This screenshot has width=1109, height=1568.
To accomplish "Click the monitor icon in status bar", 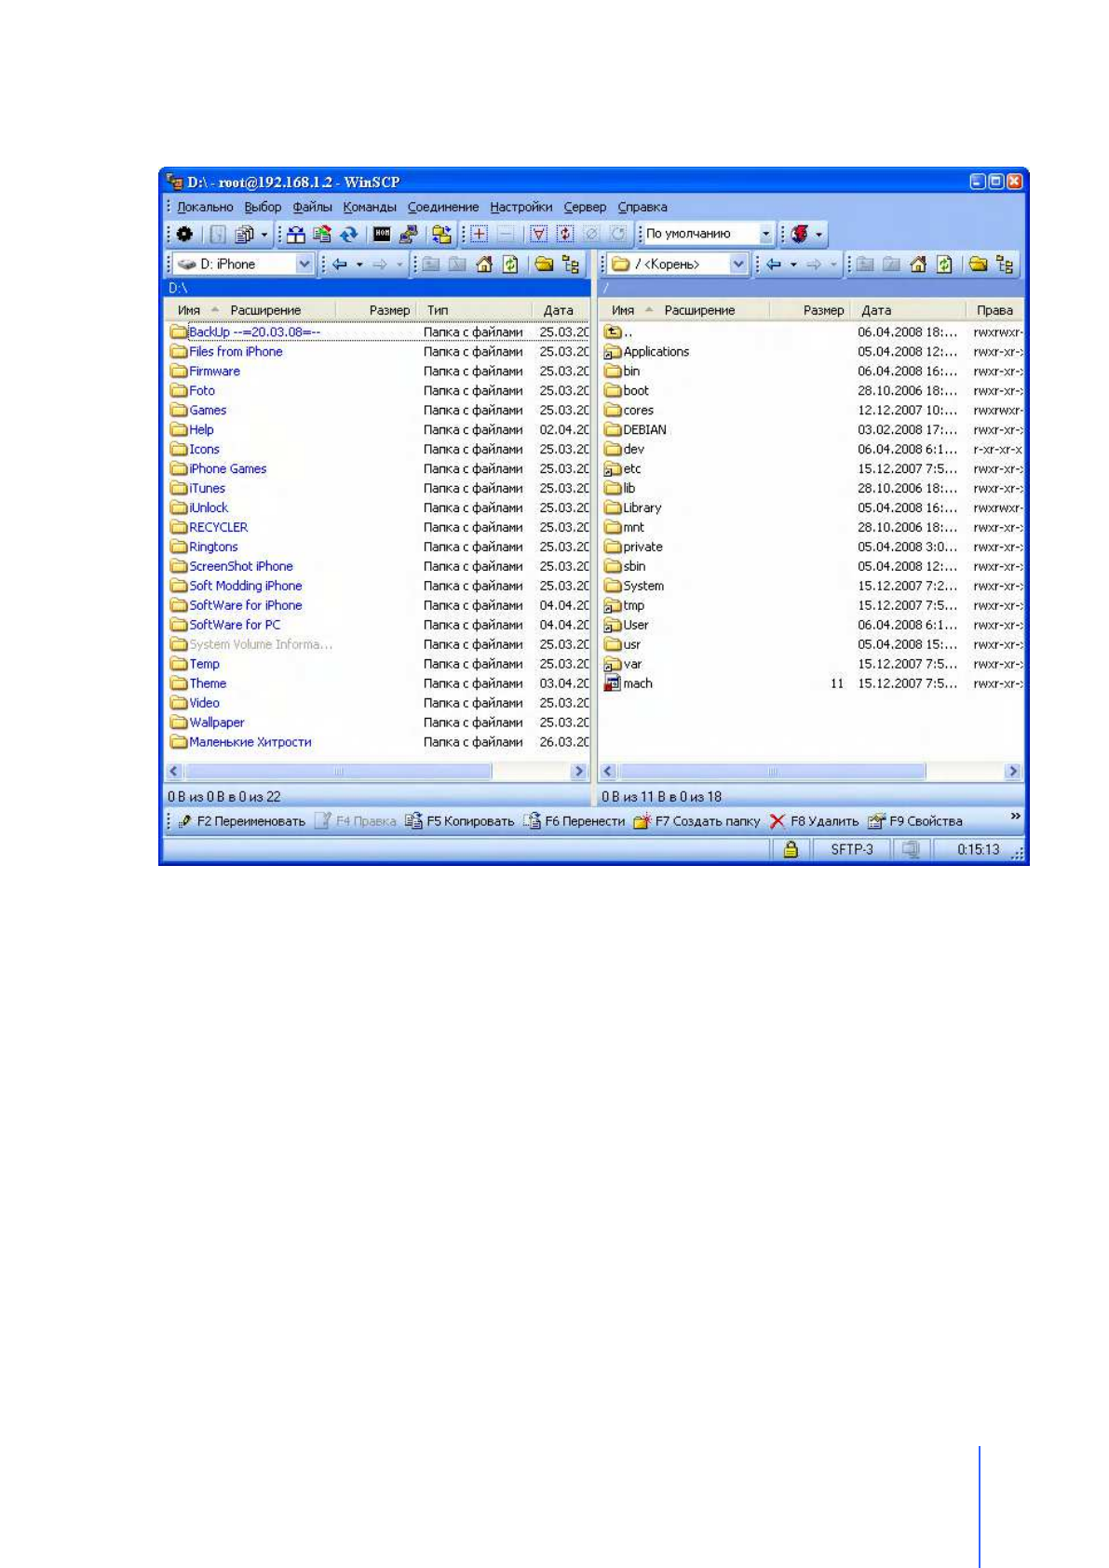I will (x=911, y=849).
